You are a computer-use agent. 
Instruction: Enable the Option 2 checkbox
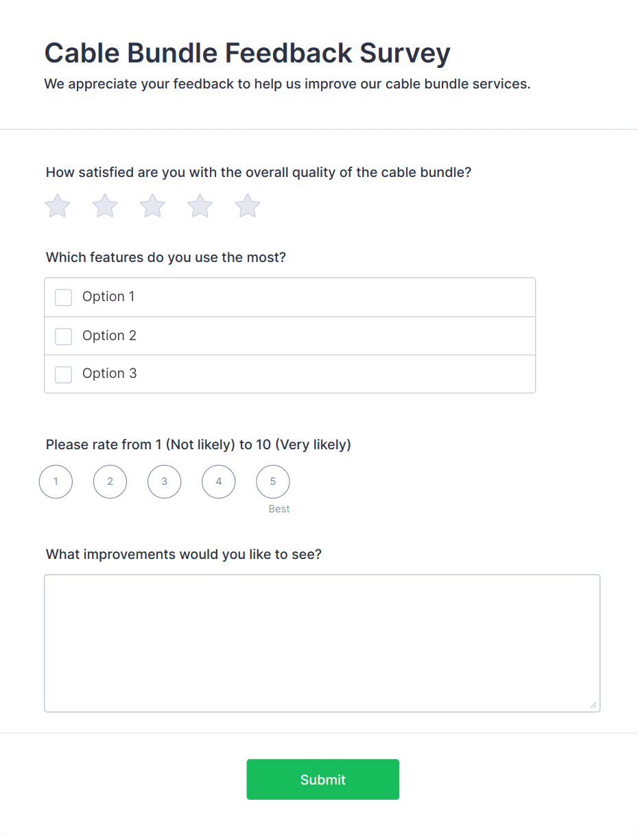pyautogui.click(x=64, y=336)
